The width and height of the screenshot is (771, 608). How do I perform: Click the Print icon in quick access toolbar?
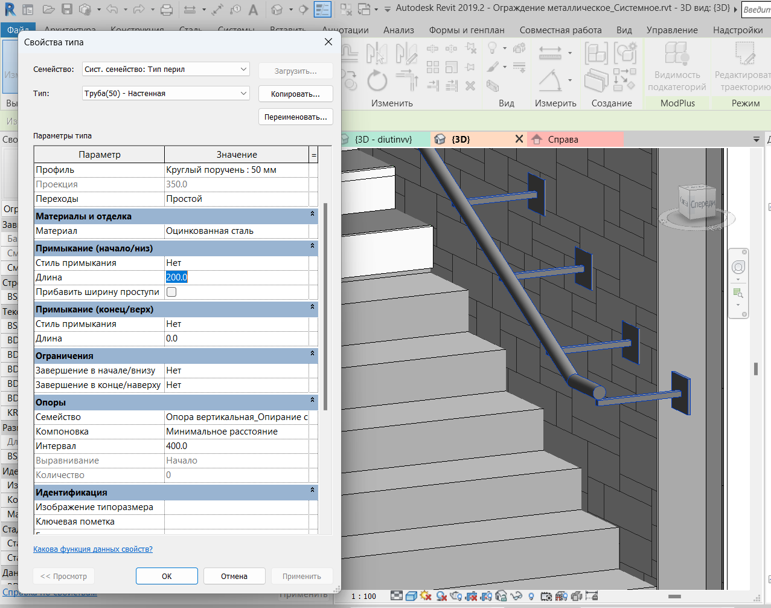coord(167,9)
